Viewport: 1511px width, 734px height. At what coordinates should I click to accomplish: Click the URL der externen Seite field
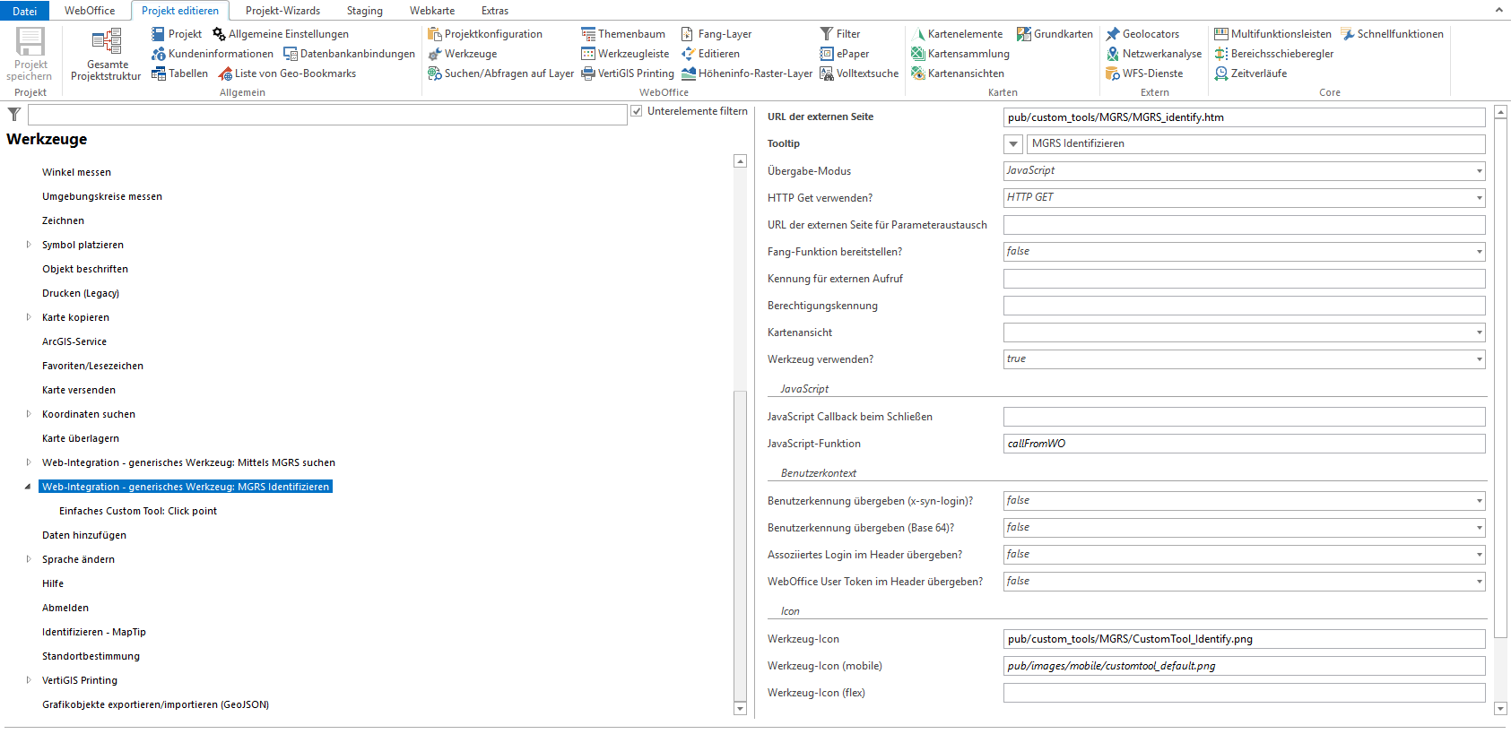tap(1245, 117)
